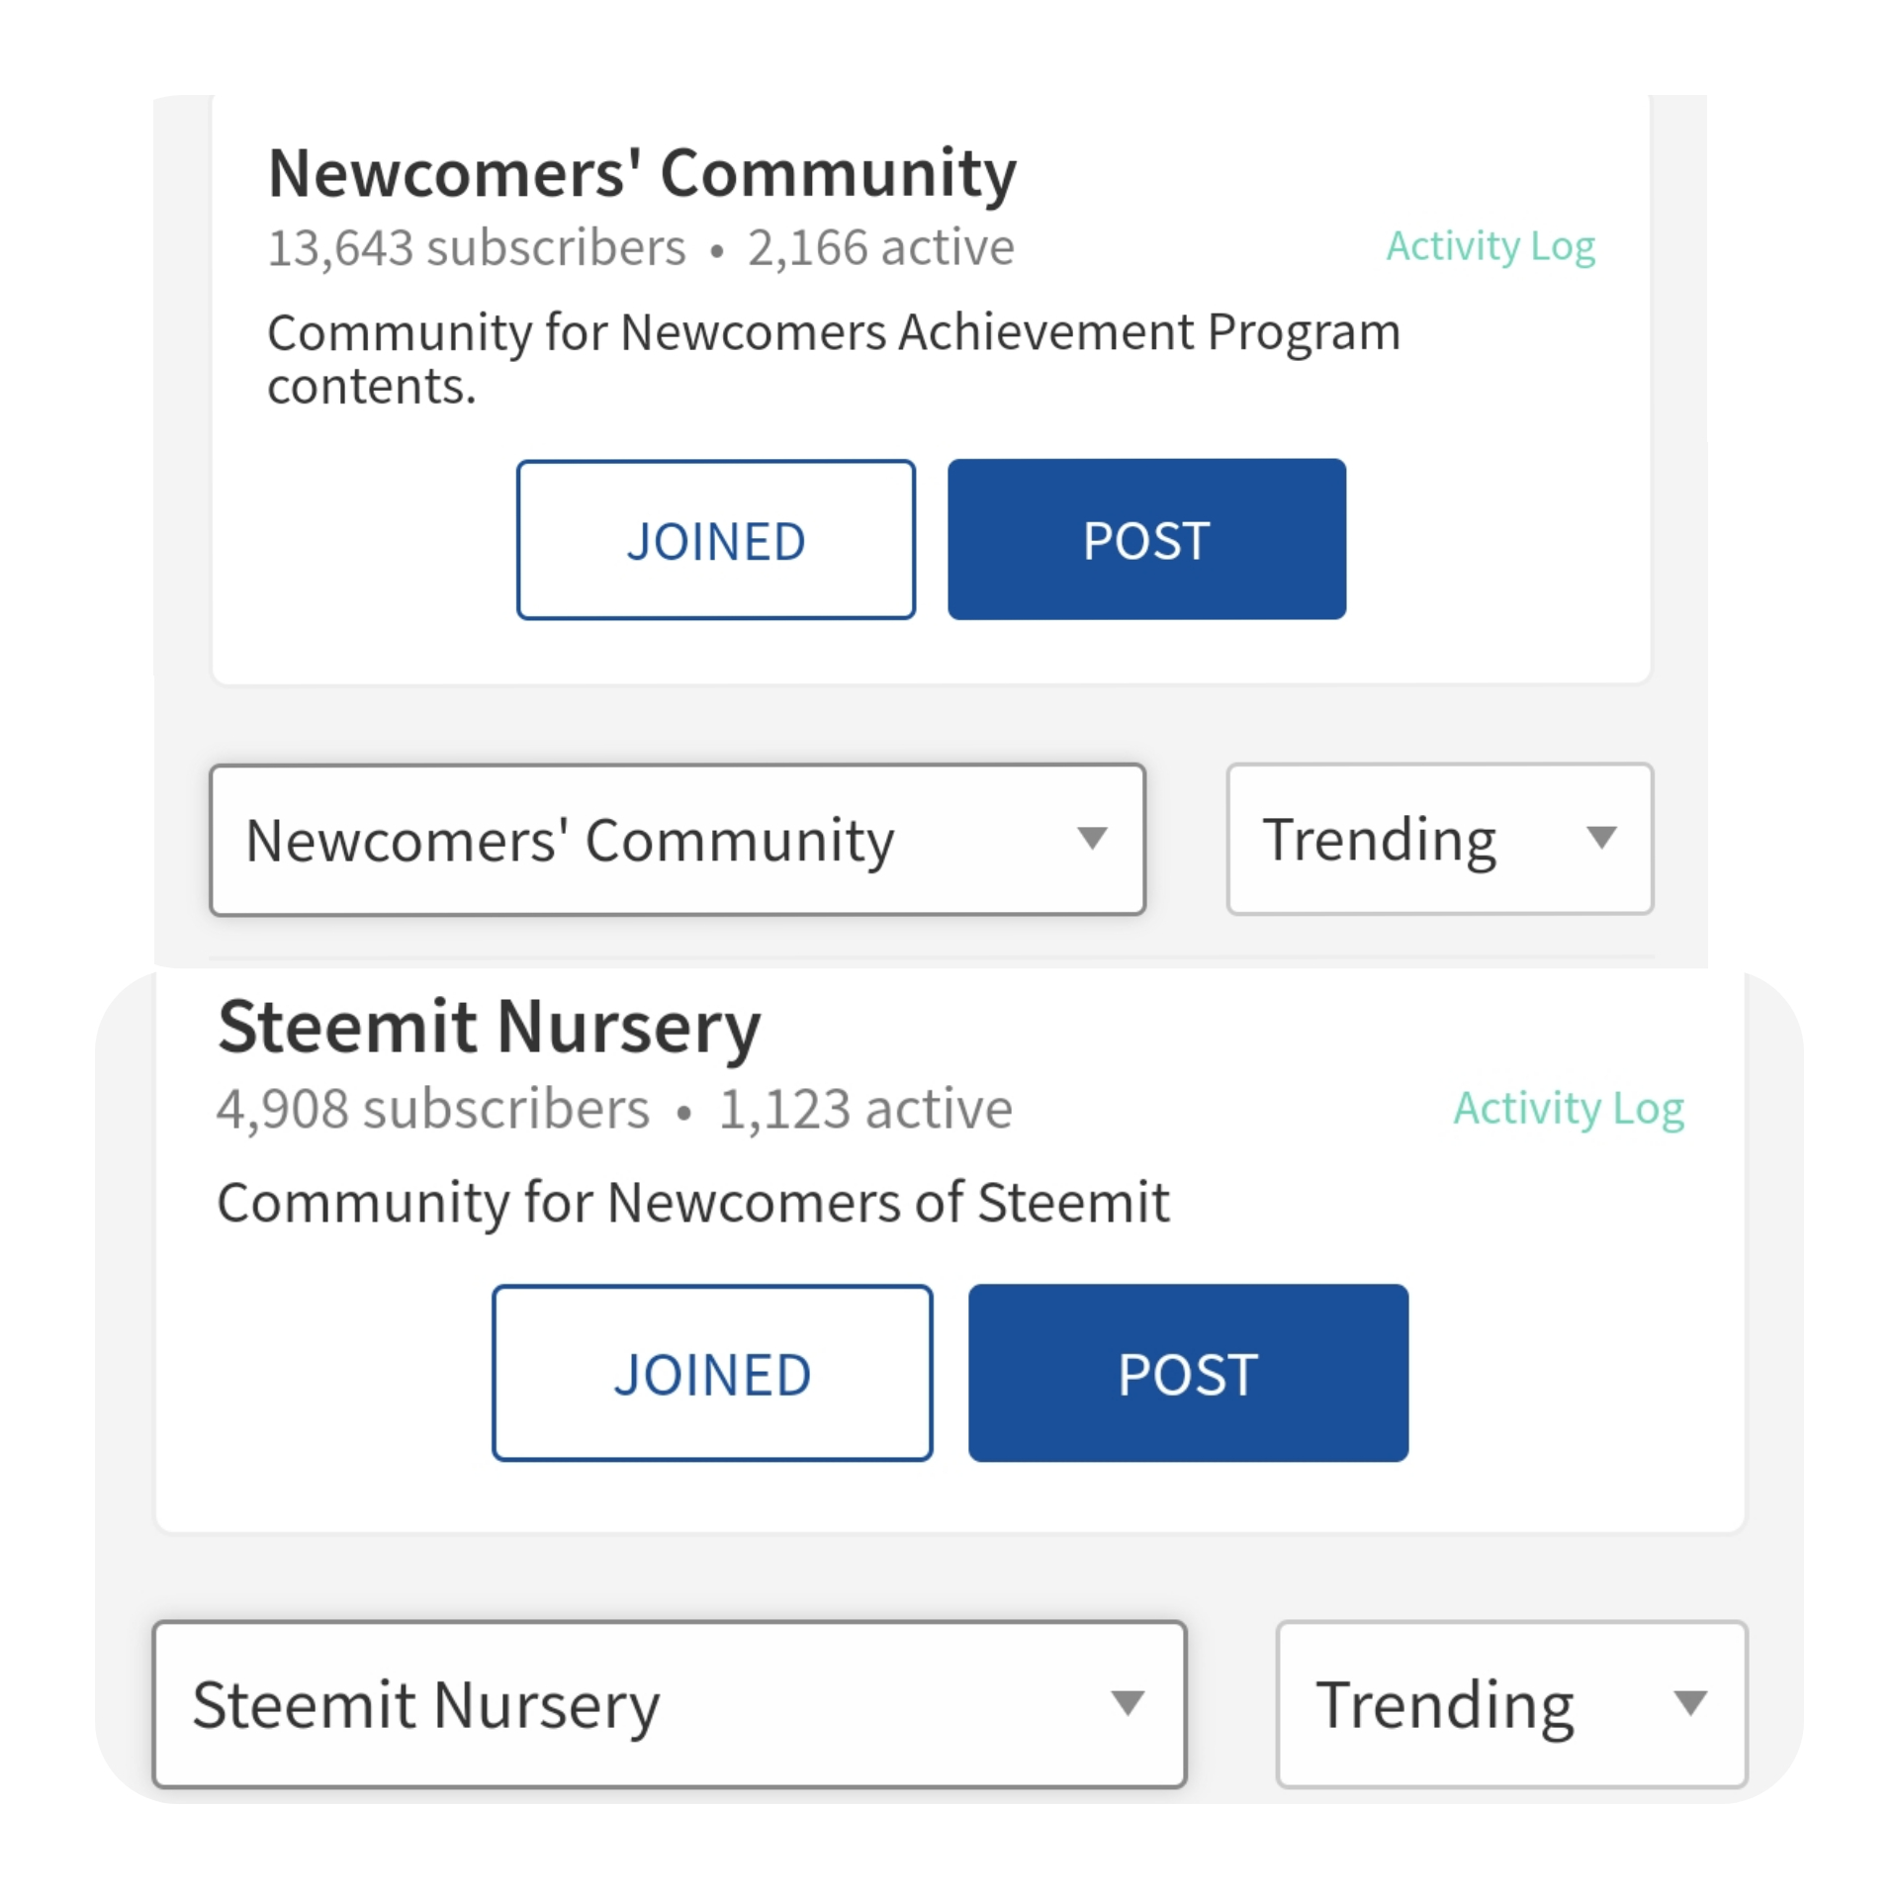Click the "Community for Newcomers of Steemit" description
Image resolution: width=1899 pixels, height=1899 pixels.
tap(692, 1203)
